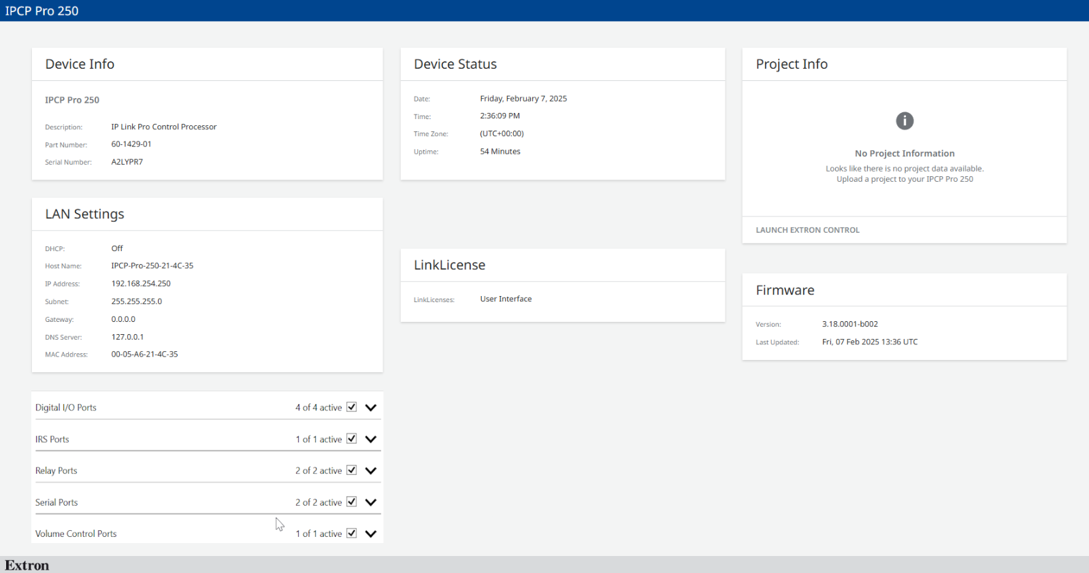1089x573 pixels.
Task: Select the MAC address 00-05-A6-21-4C-35
Action: 144,355
